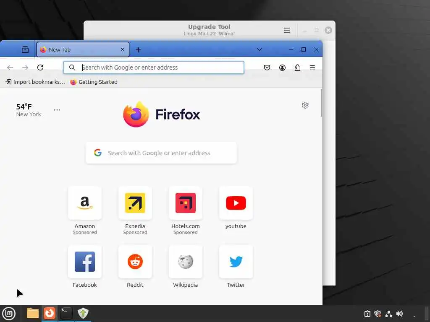Close the New Tab tab

click(x=122, y=49)
